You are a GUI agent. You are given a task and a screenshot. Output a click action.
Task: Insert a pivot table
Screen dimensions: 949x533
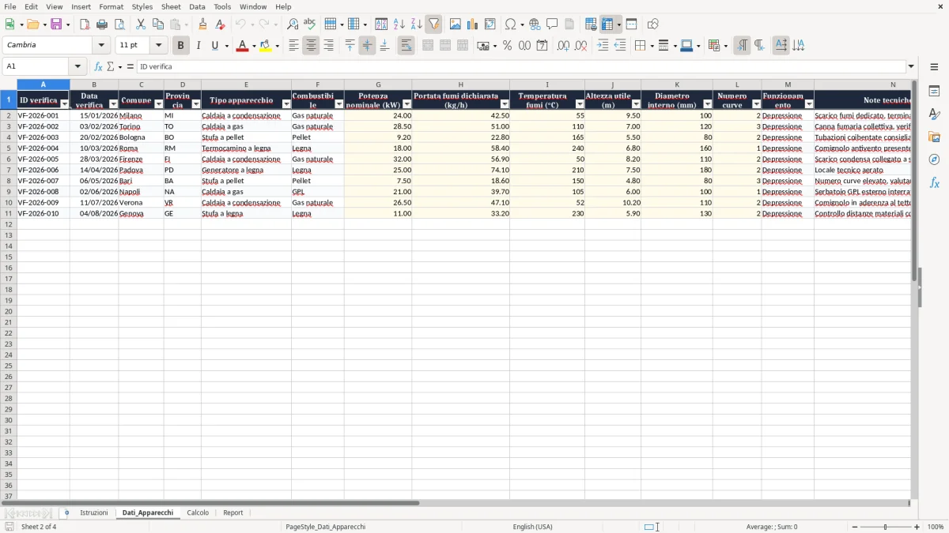[x=490, y=24]
